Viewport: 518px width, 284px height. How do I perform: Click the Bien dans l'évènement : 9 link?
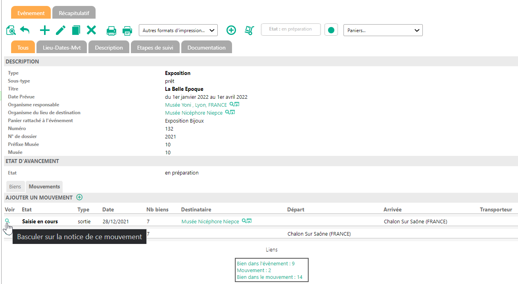coord(265,263)
